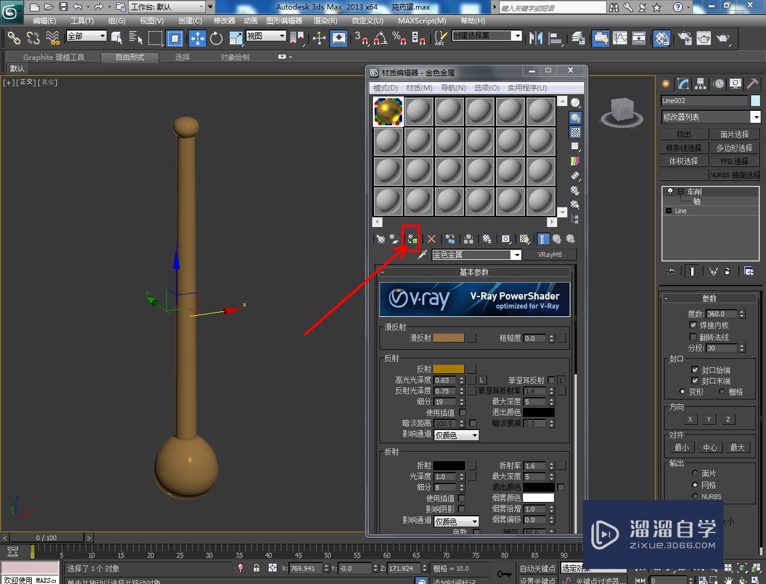Collapse the 车削 modifier in stack
The width and height of the screenshot is (766, 584).
680,192
